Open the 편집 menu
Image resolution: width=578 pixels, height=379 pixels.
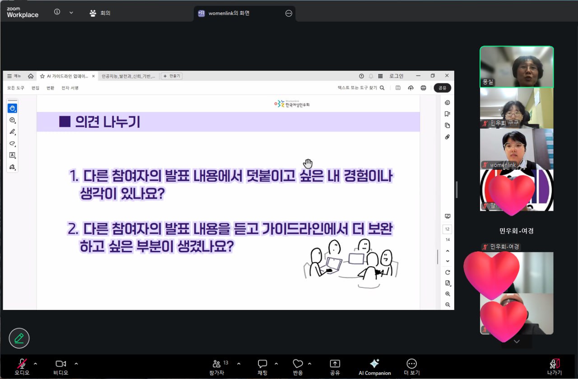pos(35,88)
